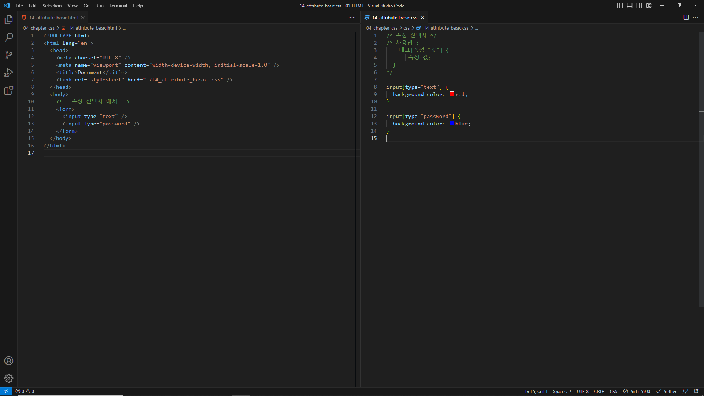Screen dimensions: 704x396
Task: Expand the css folder breadcrumb
Action: point(406,28)
